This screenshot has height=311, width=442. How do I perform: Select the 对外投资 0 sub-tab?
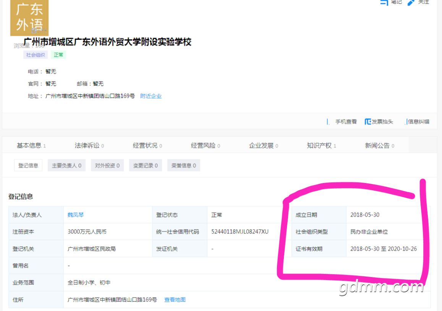(107, 165)
